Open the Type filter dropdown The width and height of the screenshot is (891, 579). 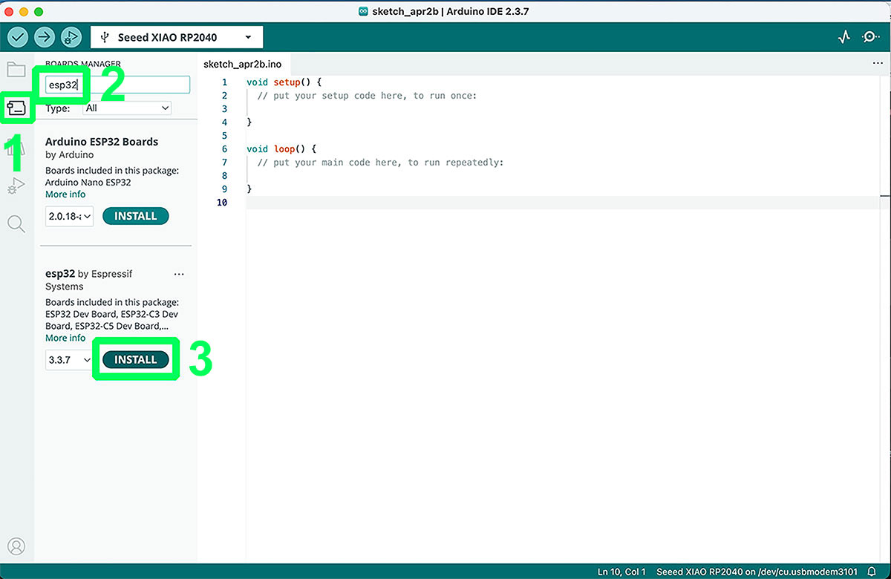[126, 108]
